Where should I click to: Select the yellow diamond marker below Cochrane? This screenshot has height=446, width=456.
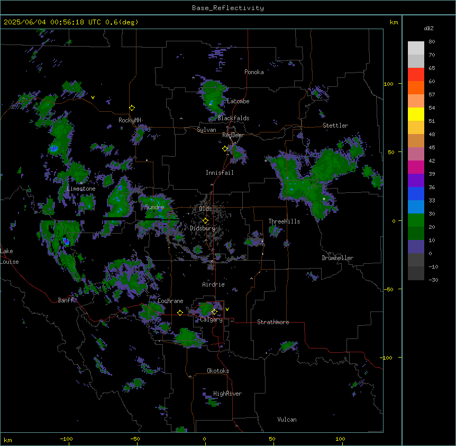(180, 313)
